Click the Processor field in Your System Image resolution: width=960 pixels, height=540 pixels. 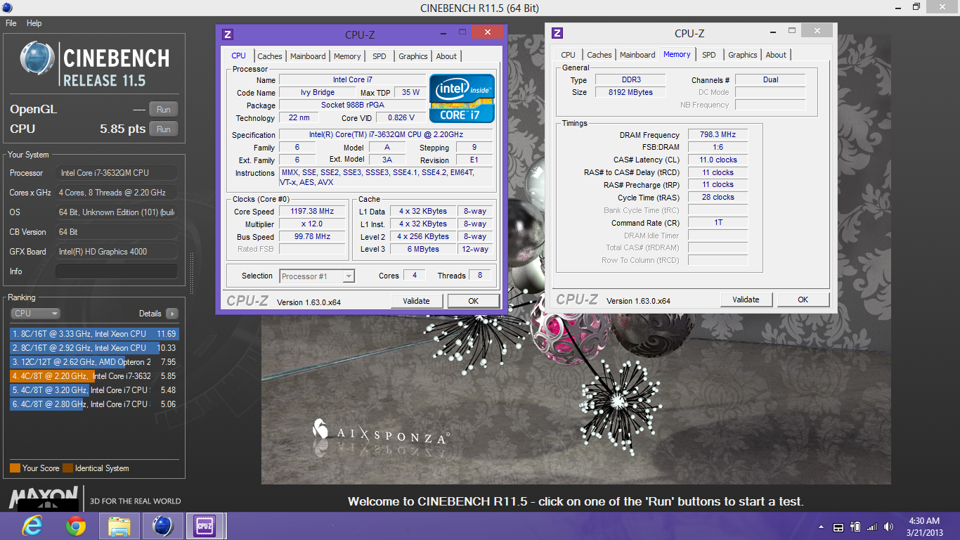coord(117,173)
